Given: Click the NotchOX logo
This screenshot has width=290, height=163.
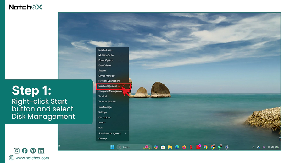Looking at the screenshot, I should click(x=26, y=7).
